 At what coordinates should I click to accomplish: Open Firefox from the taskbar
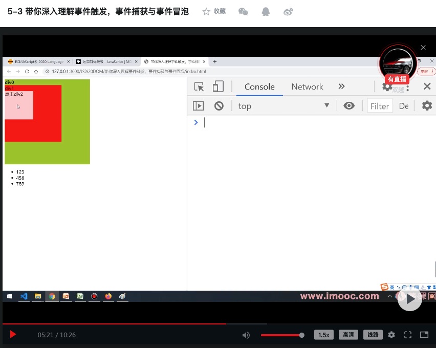(x=108, y=296)
